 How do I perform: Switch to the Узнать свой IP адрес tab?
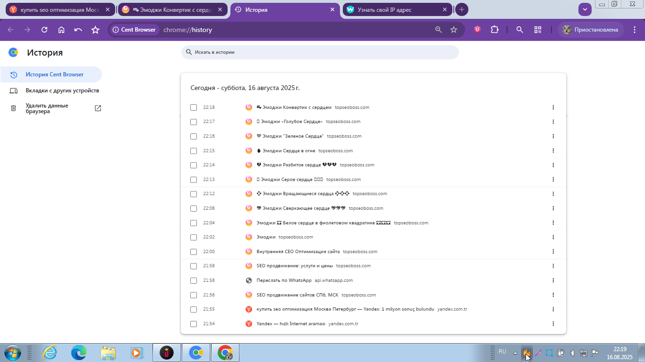tap(397, 9)
